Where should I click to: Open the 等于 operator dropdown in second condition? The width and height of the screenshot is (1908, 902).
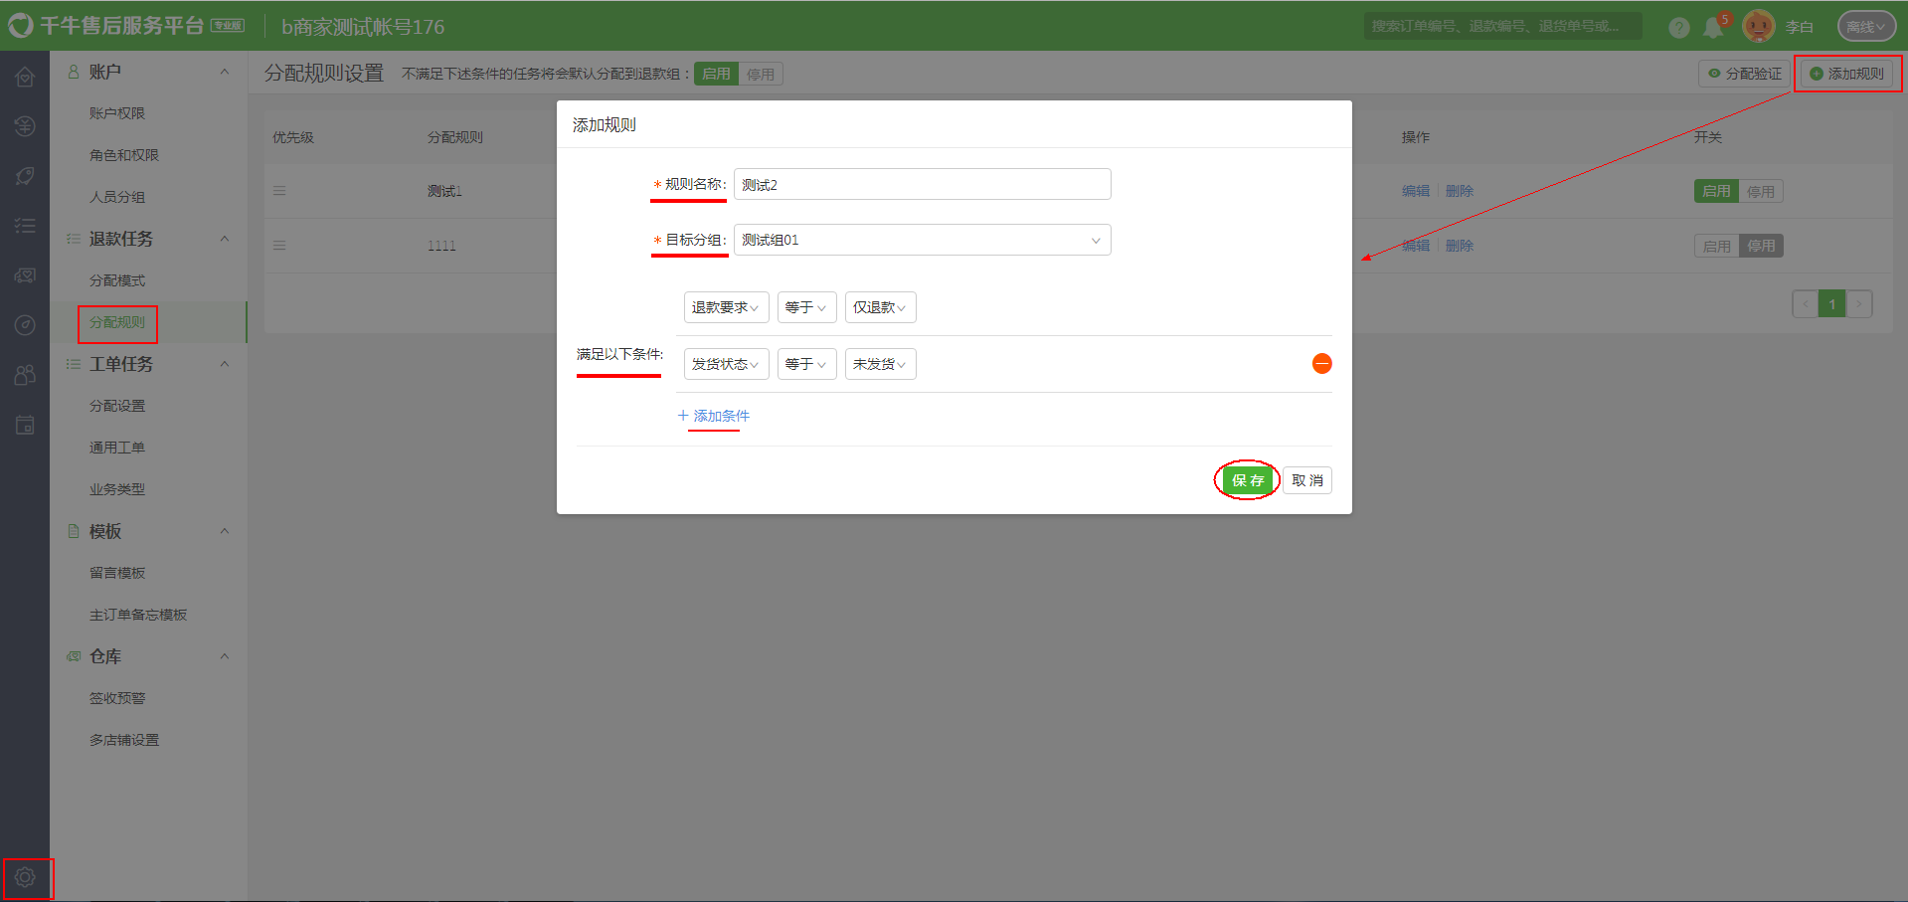[806, 364]
